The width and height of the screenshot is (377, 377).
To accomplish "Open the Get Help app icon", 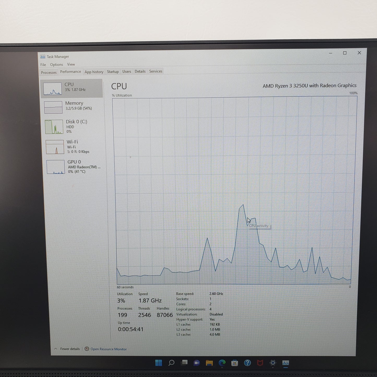I will [x=247, y=363].
